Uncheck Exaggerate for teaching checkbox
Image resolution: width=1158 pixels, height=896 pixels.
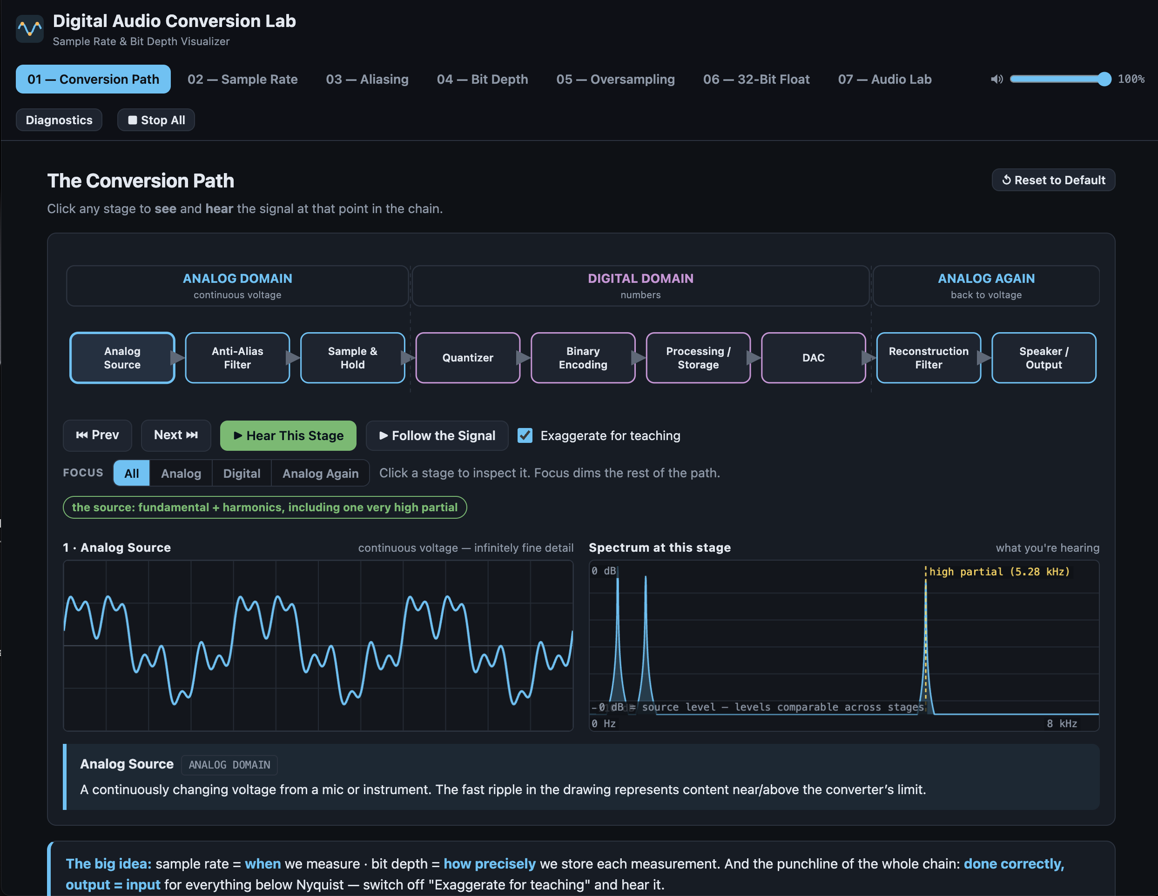pyautogui.click(x=525, y=435)
